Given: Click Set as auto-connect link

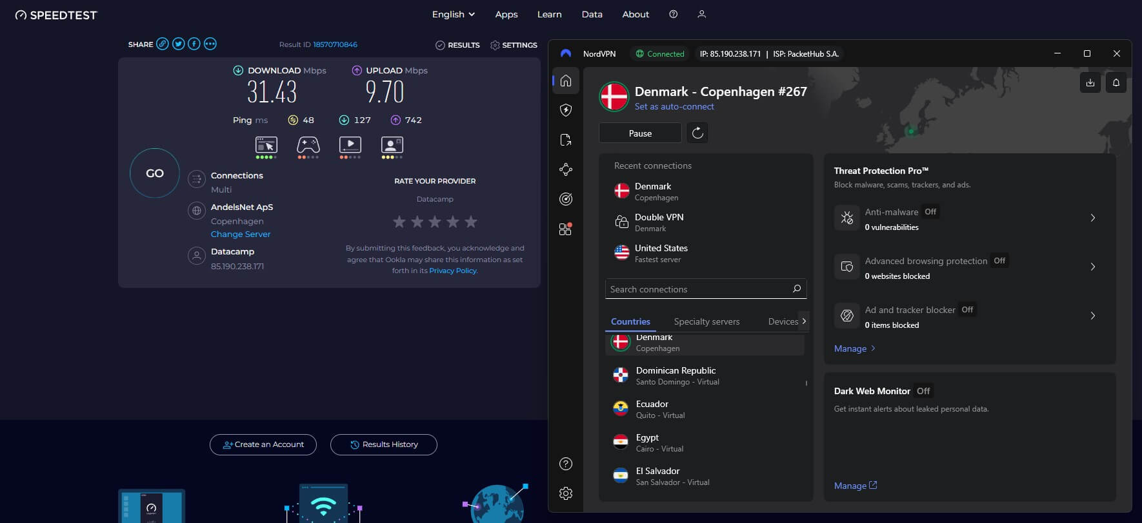Looking at the screenshot, I should 674,106.
